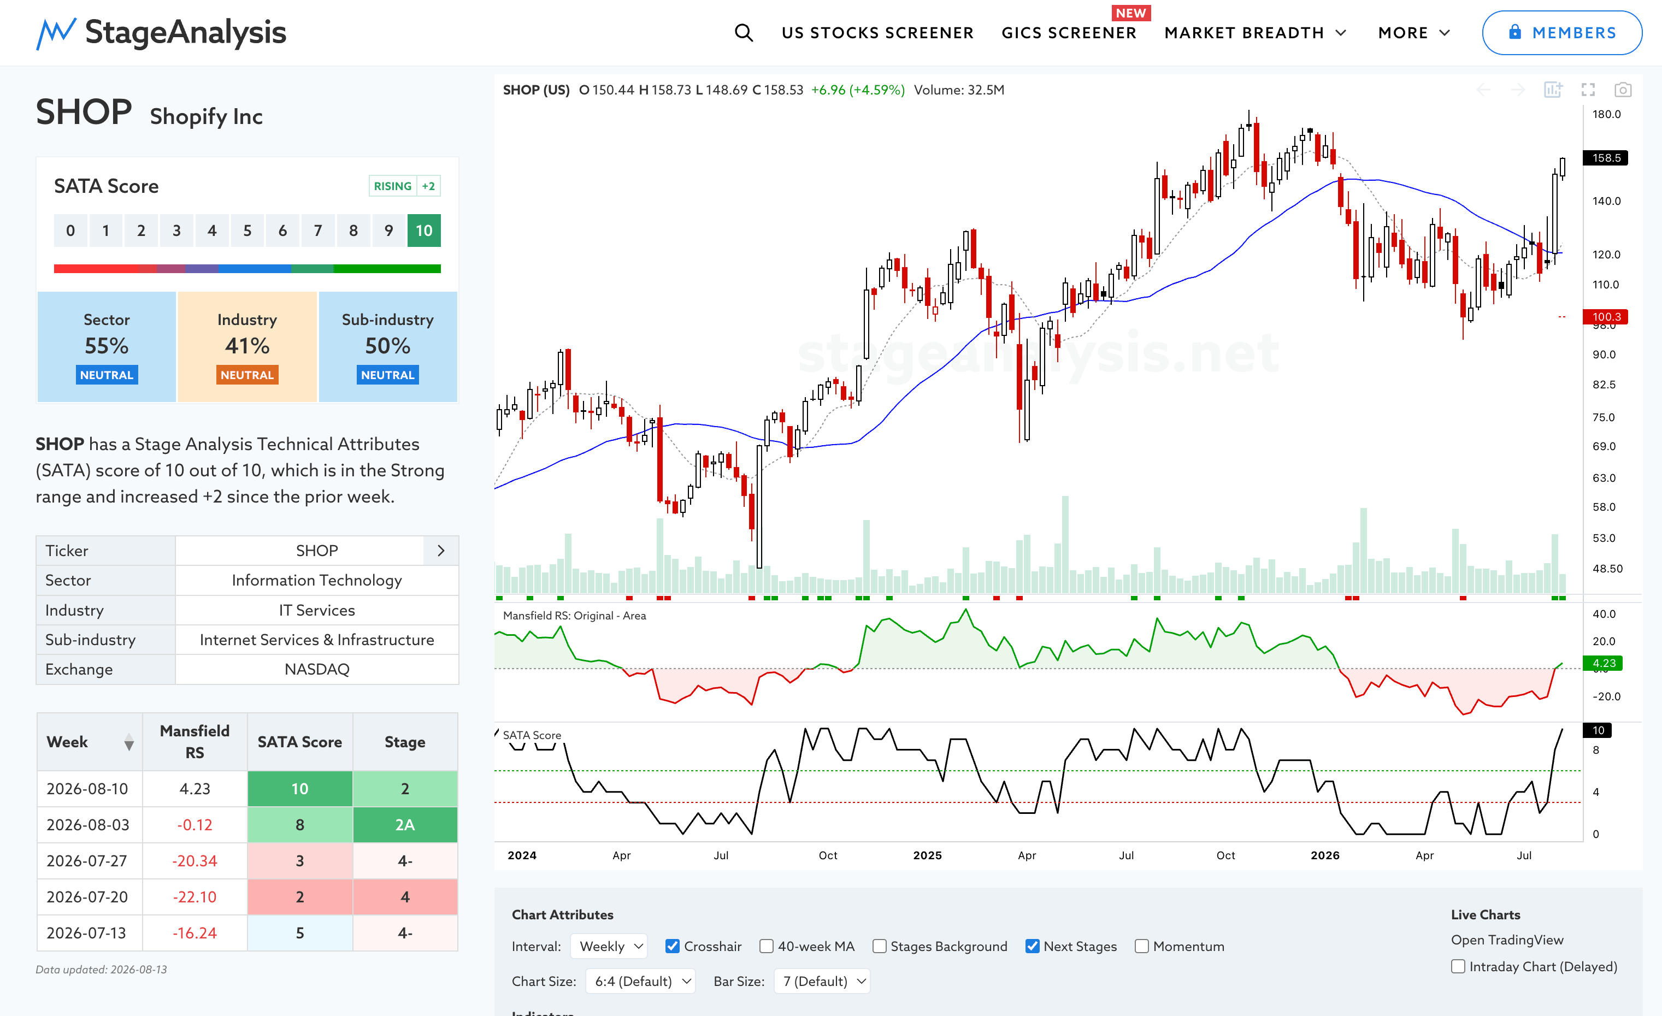Viewport: 1662px width, 1016px height.
Task: Click the SATA score 10 box
Action: [x=423, y=231]
